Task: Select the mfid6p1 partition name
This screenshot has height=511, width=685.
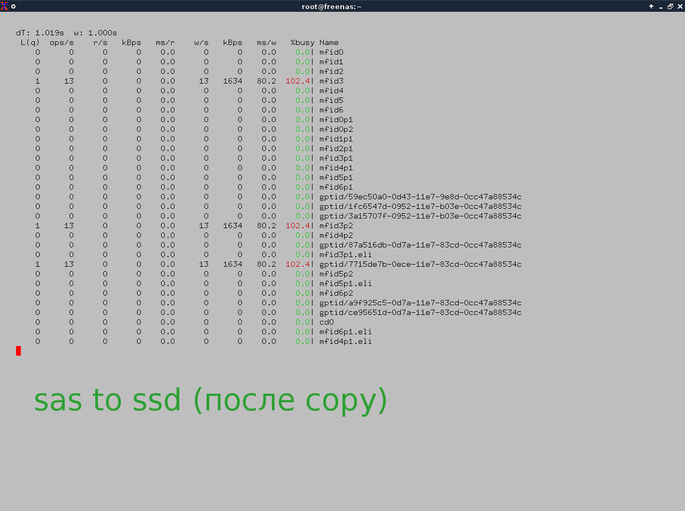Action: pos(336,187)
